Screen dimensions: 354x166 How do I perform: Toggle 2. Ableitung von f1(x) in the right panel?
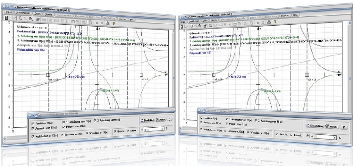255,121
